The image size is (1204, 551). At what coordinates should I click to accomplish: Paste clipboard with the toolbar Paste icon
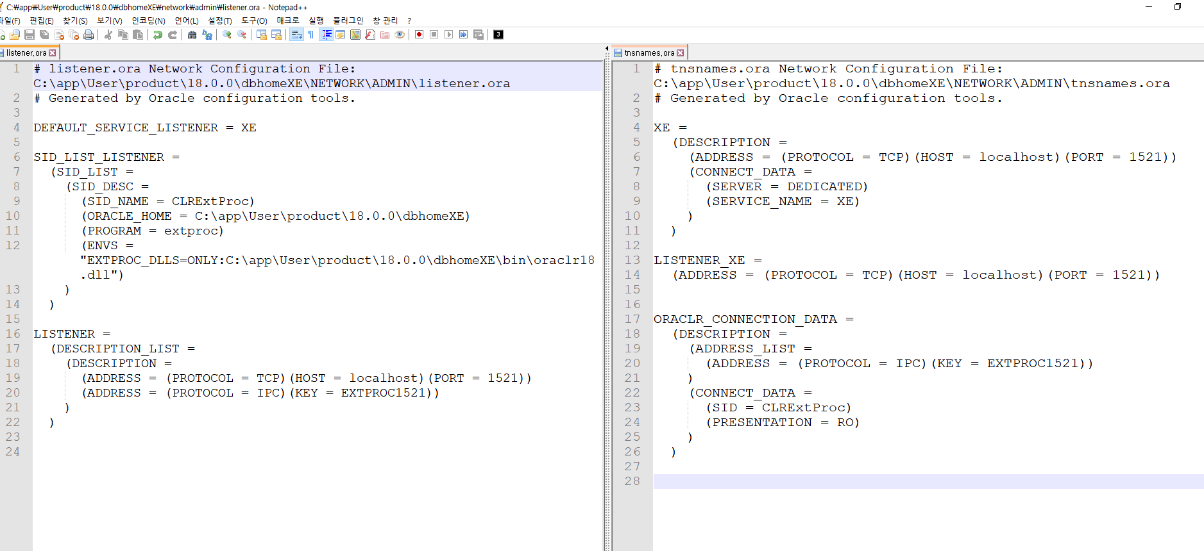pos(138,35)
